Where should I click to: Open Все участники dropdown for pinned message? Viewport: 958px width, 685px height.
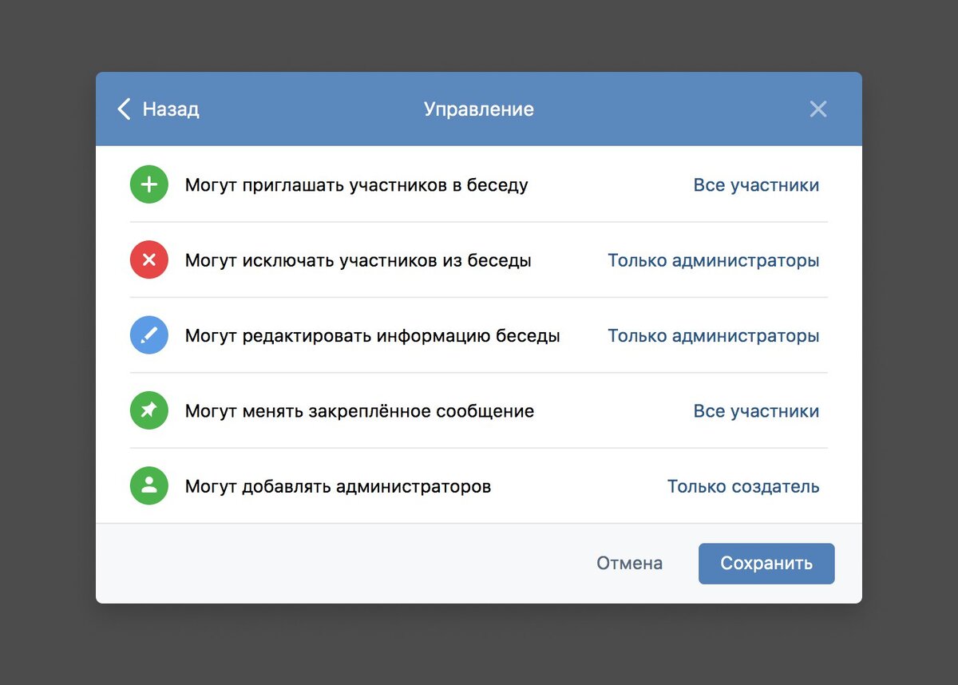(x=756, y=411)
